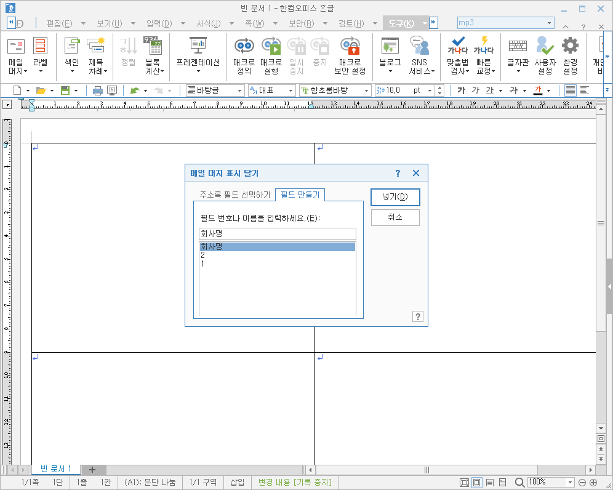
Task: Select the 필드 만들기 tab
Action: [x=300, y=195]
